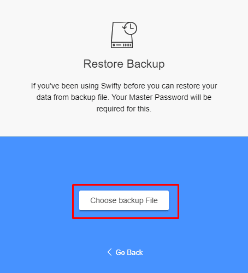Click the counter-clockwise arrow on the clock icon

[x=125, y=27]
